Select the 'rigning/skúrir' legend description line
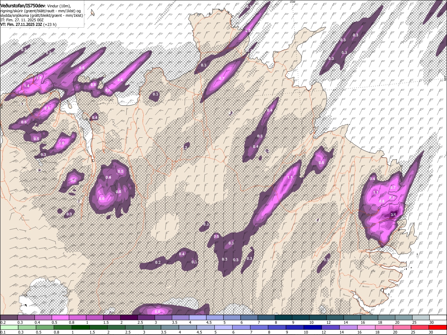The image size is (447, 335). 41,11
